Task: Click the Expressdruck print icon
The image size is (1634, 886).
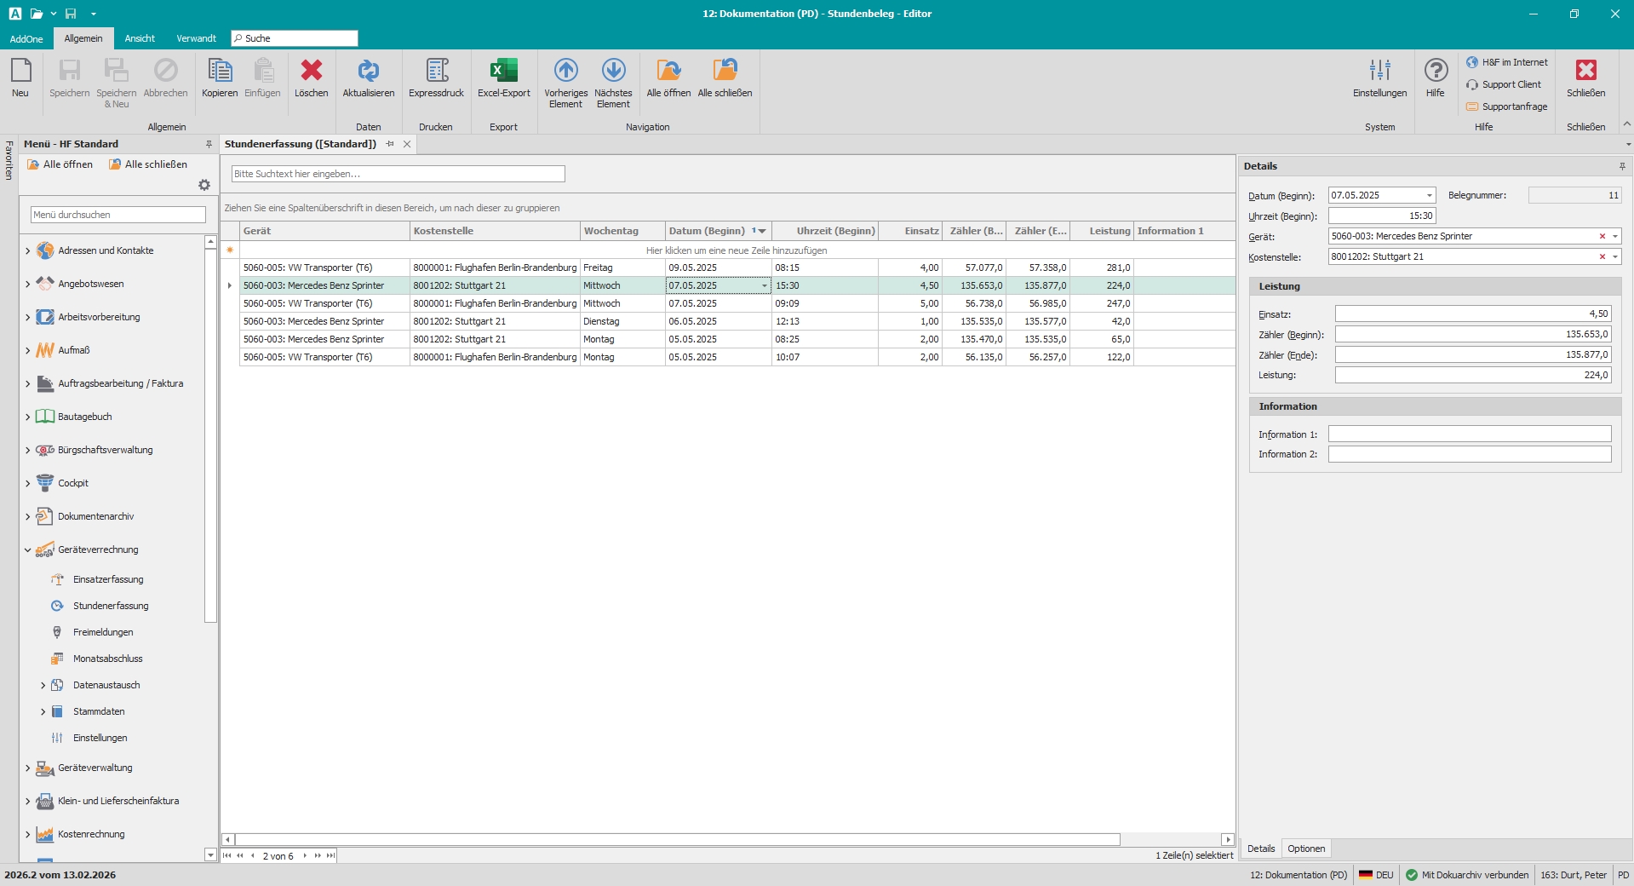Action: tap(436, 72)
